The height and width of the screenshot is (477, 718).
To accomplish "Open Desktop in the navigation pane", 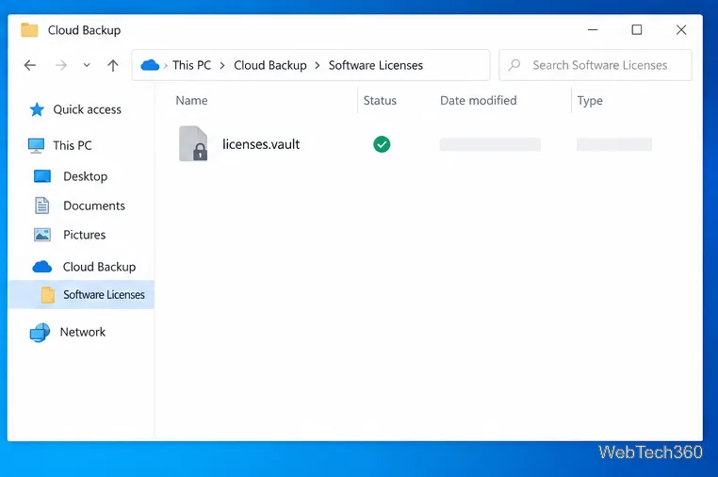I will (x=85, y=176).
